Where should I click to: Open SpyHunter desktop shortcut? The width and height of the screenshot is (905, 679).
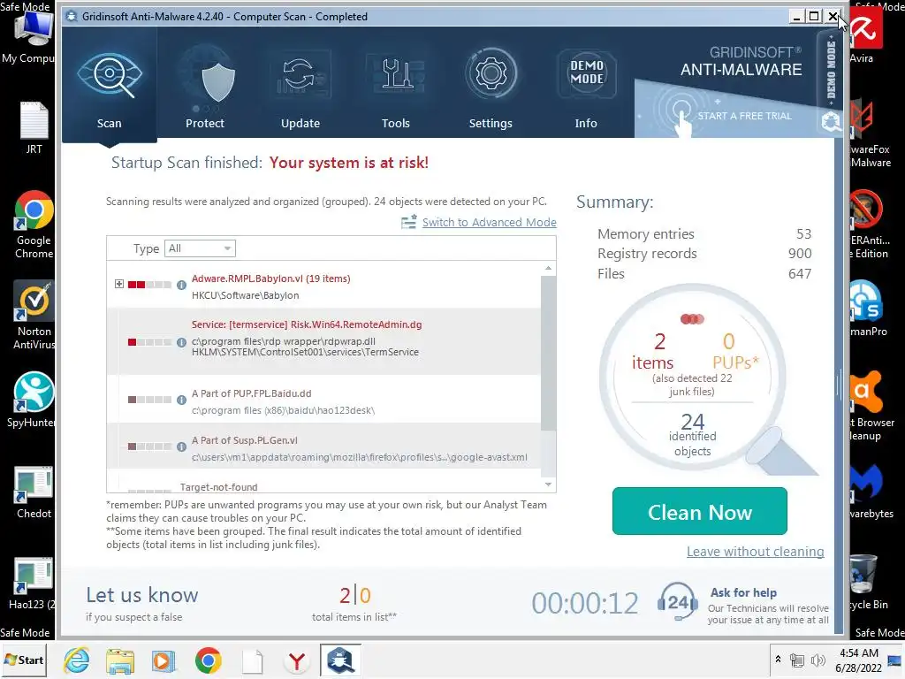click(x=32, y=401)
